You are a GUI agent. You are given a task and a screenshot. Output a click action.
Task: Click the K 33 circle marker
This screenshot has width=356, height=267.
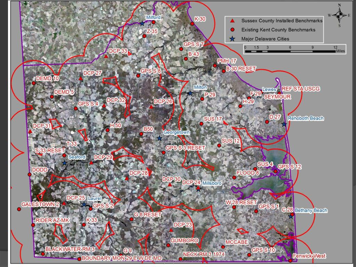(84, 225)
